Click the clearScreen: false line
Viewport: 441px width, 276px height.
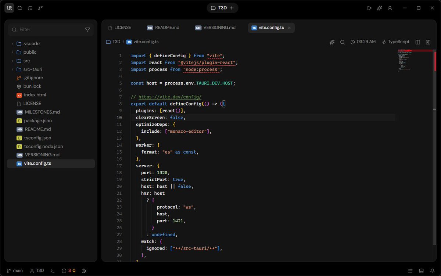point(161,118)
